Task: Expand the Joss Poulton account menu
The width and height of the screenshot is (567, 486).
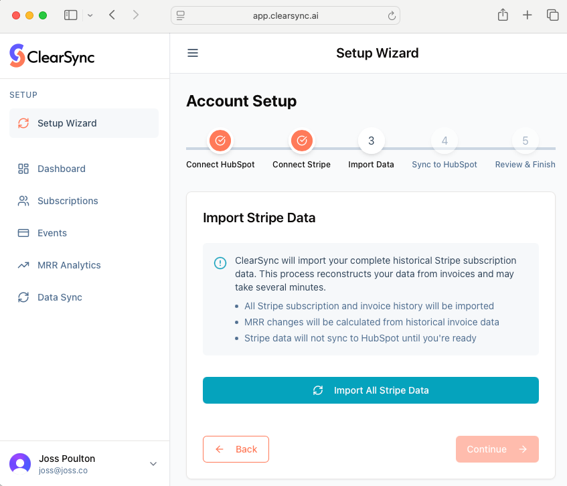Action: 153,464
